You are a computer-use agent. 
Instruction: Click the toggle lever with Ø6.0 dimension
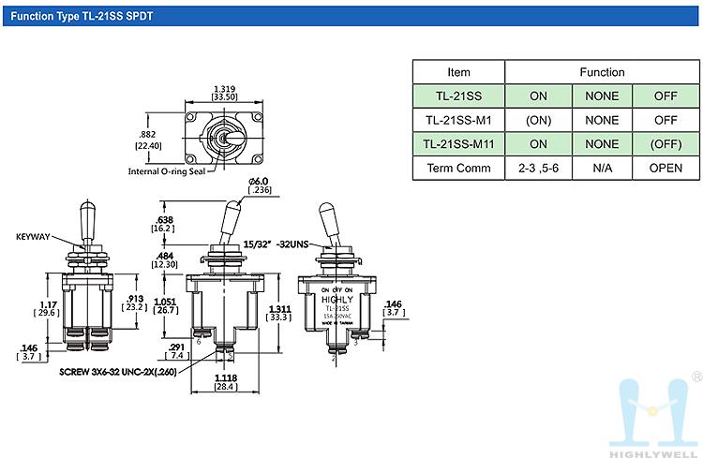click(x=230, y=221)
